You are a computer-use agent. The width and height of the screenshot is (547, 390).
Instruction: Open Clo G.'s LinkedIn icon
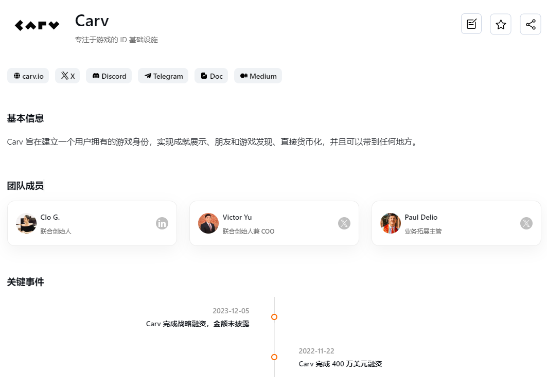pos(162,223)
